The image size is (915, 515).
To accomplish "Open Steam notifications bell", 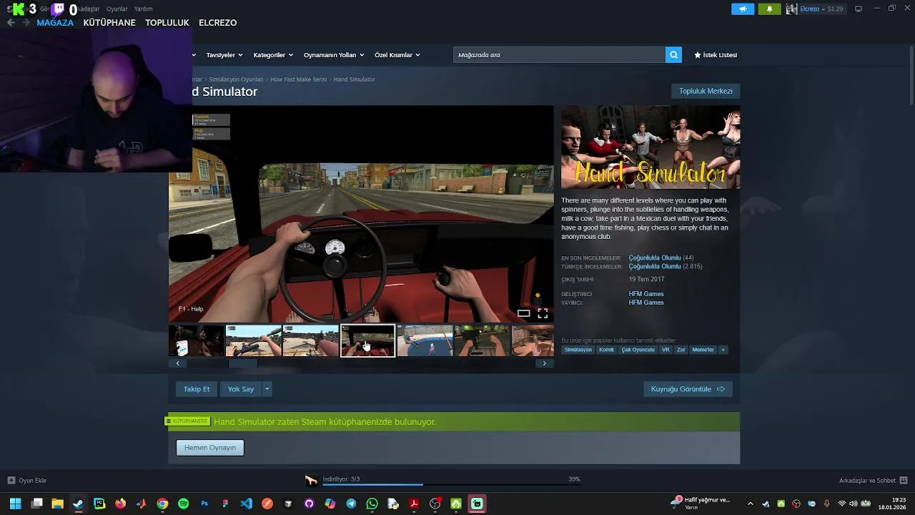I will point(769,9).
